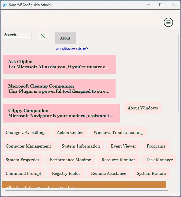Click Check for Windows Updates bar

84,185
